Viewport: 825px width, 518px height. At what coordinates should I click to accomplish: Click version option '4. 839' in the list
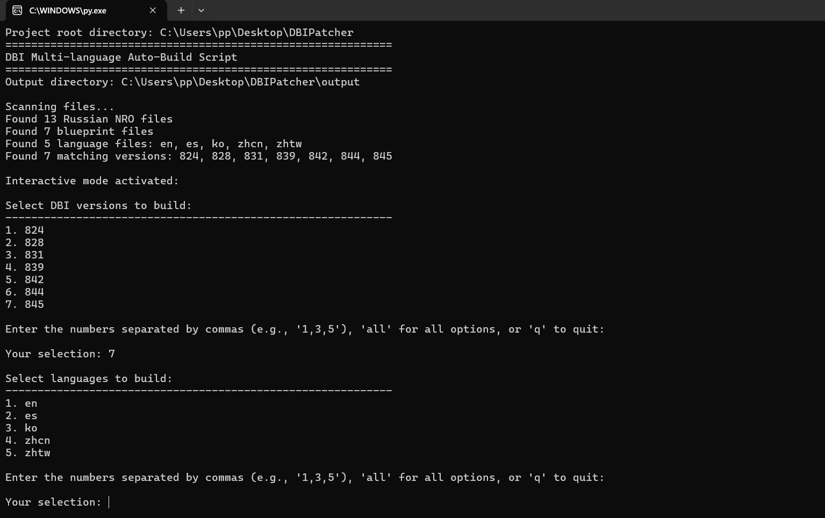click(x=25, y=267)
